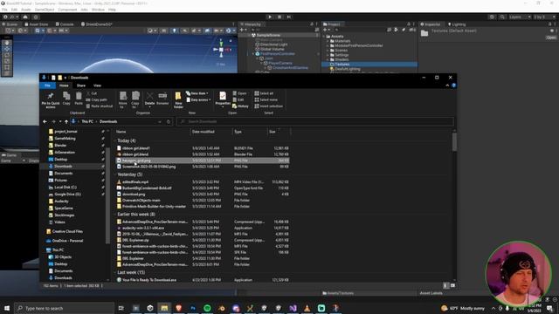Open the New item dropdown
The image size is (559, 314).
click(197, 93)
